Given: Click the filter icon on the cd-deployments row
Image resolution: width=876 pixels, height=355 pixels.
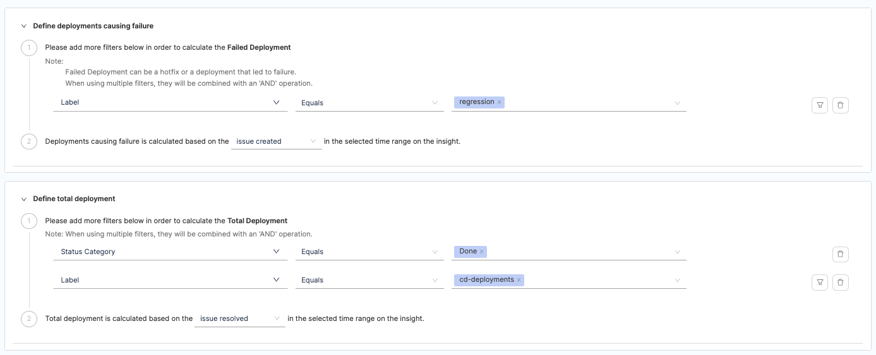Looking at the screenshot, I should pos(819,282).
